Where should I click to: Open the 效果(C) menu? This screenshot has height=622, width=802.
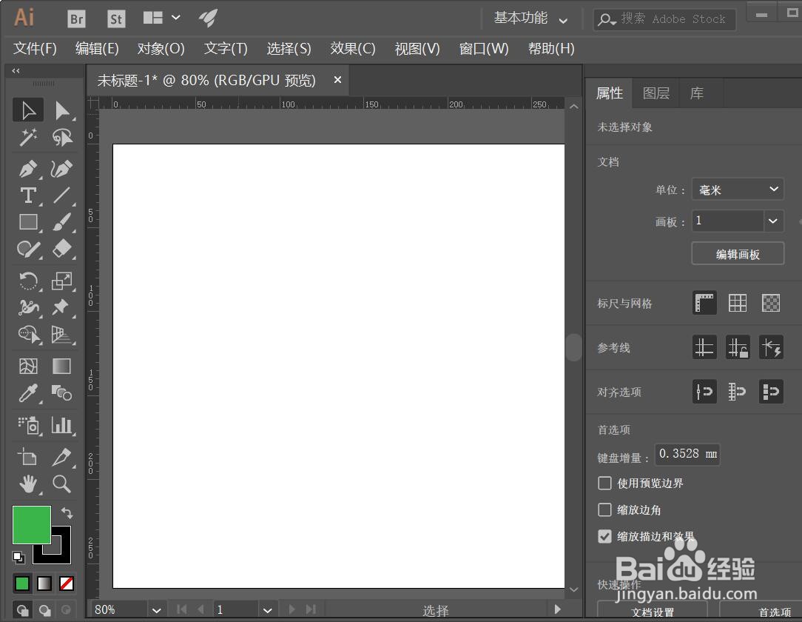[352, 49]
